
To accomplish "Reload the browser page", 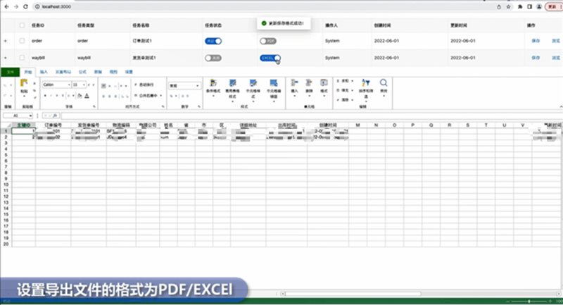I will tap(25, 6).
